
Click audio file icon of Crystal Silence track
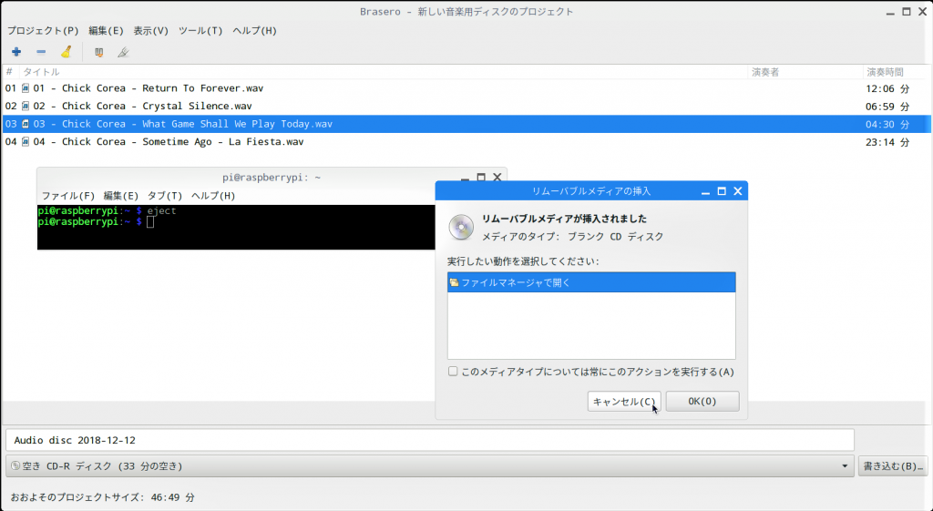(x=26, y=106)
